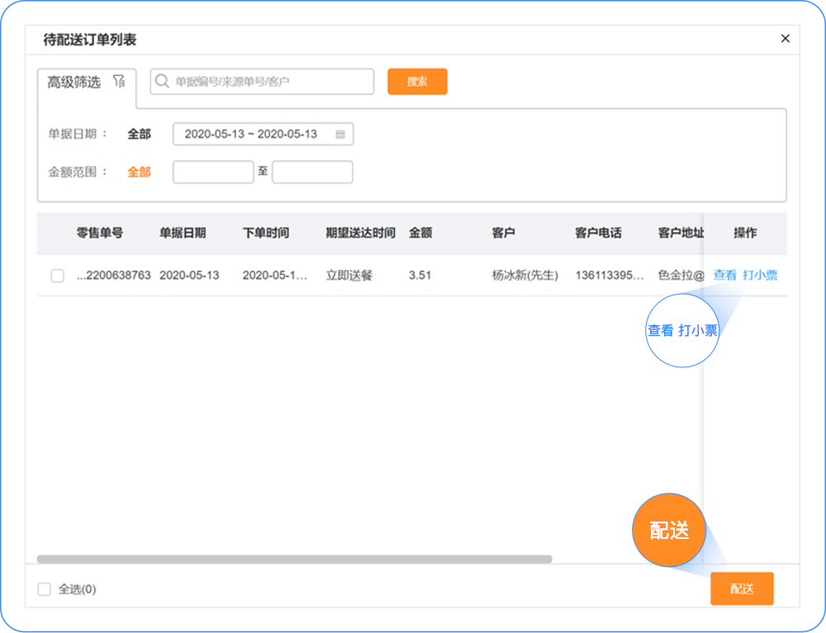Click the 2020-05-13 date cell in order row
Viewport: 826px width, 633px height.
[189, 275]
